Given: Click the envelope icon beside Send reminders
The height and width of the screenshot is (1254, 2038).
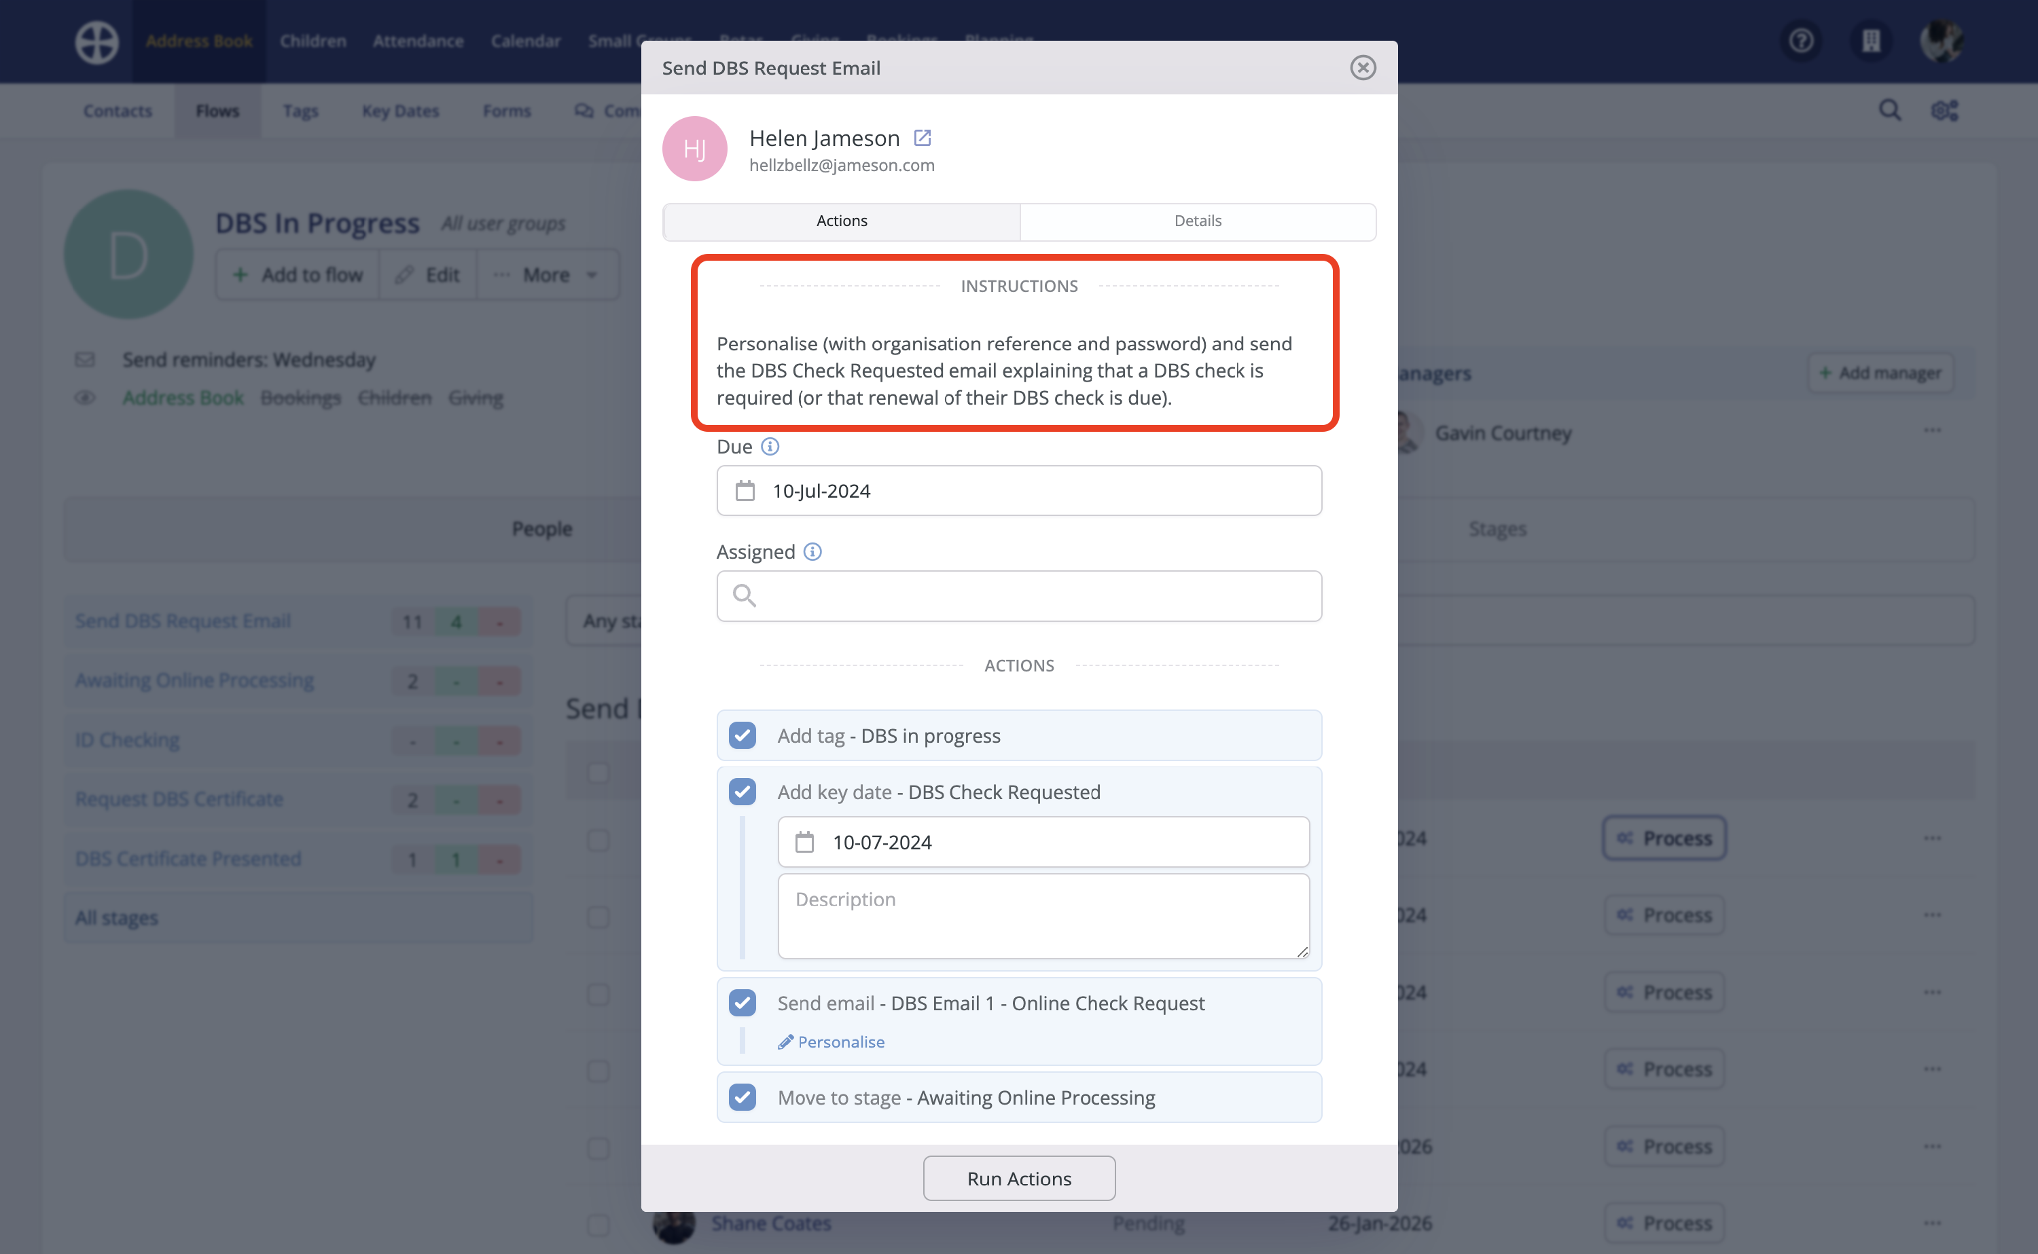Looking at the screenshot, I should click(85, 359).
